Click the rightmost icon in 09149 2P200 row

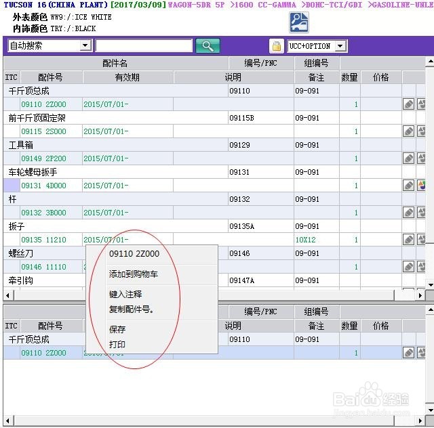point(421,158)
